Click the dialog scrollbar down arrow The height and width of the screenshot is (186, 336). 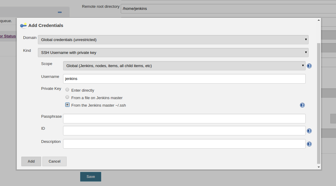319,167
